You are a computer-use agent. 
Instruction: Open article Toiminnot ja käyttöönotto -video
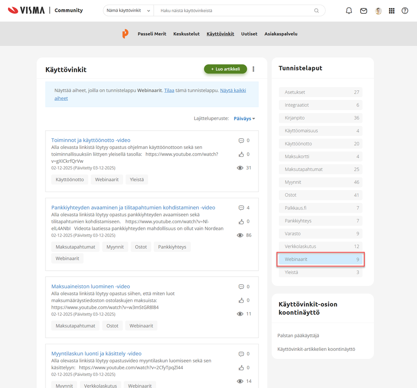click(91, 140)
